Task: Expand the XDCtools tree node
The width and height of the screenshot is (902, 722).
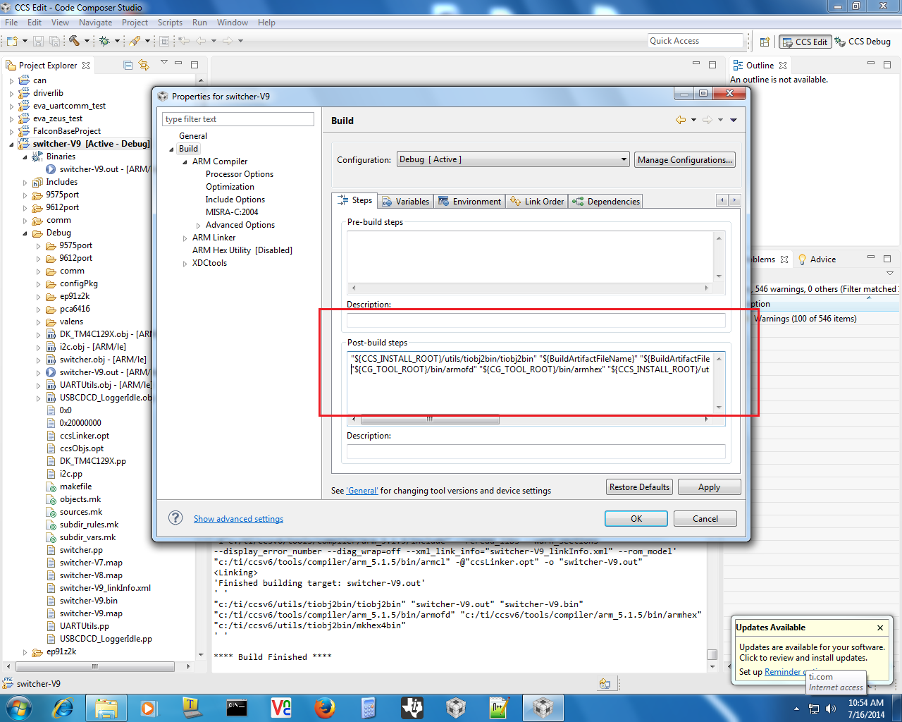Action: tap(185, 264)
